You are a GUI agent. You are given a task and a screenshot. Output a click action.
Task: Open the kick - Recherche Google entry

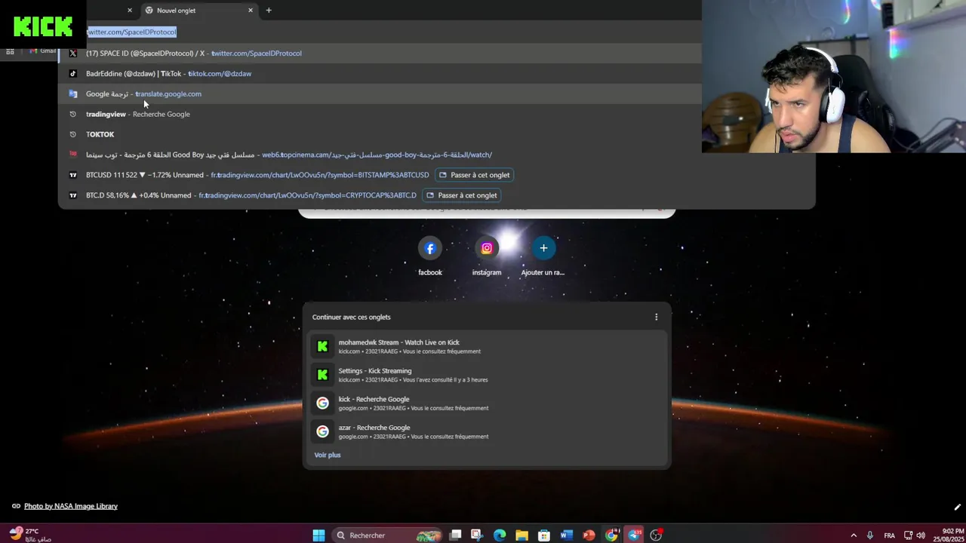coord(487,403)
